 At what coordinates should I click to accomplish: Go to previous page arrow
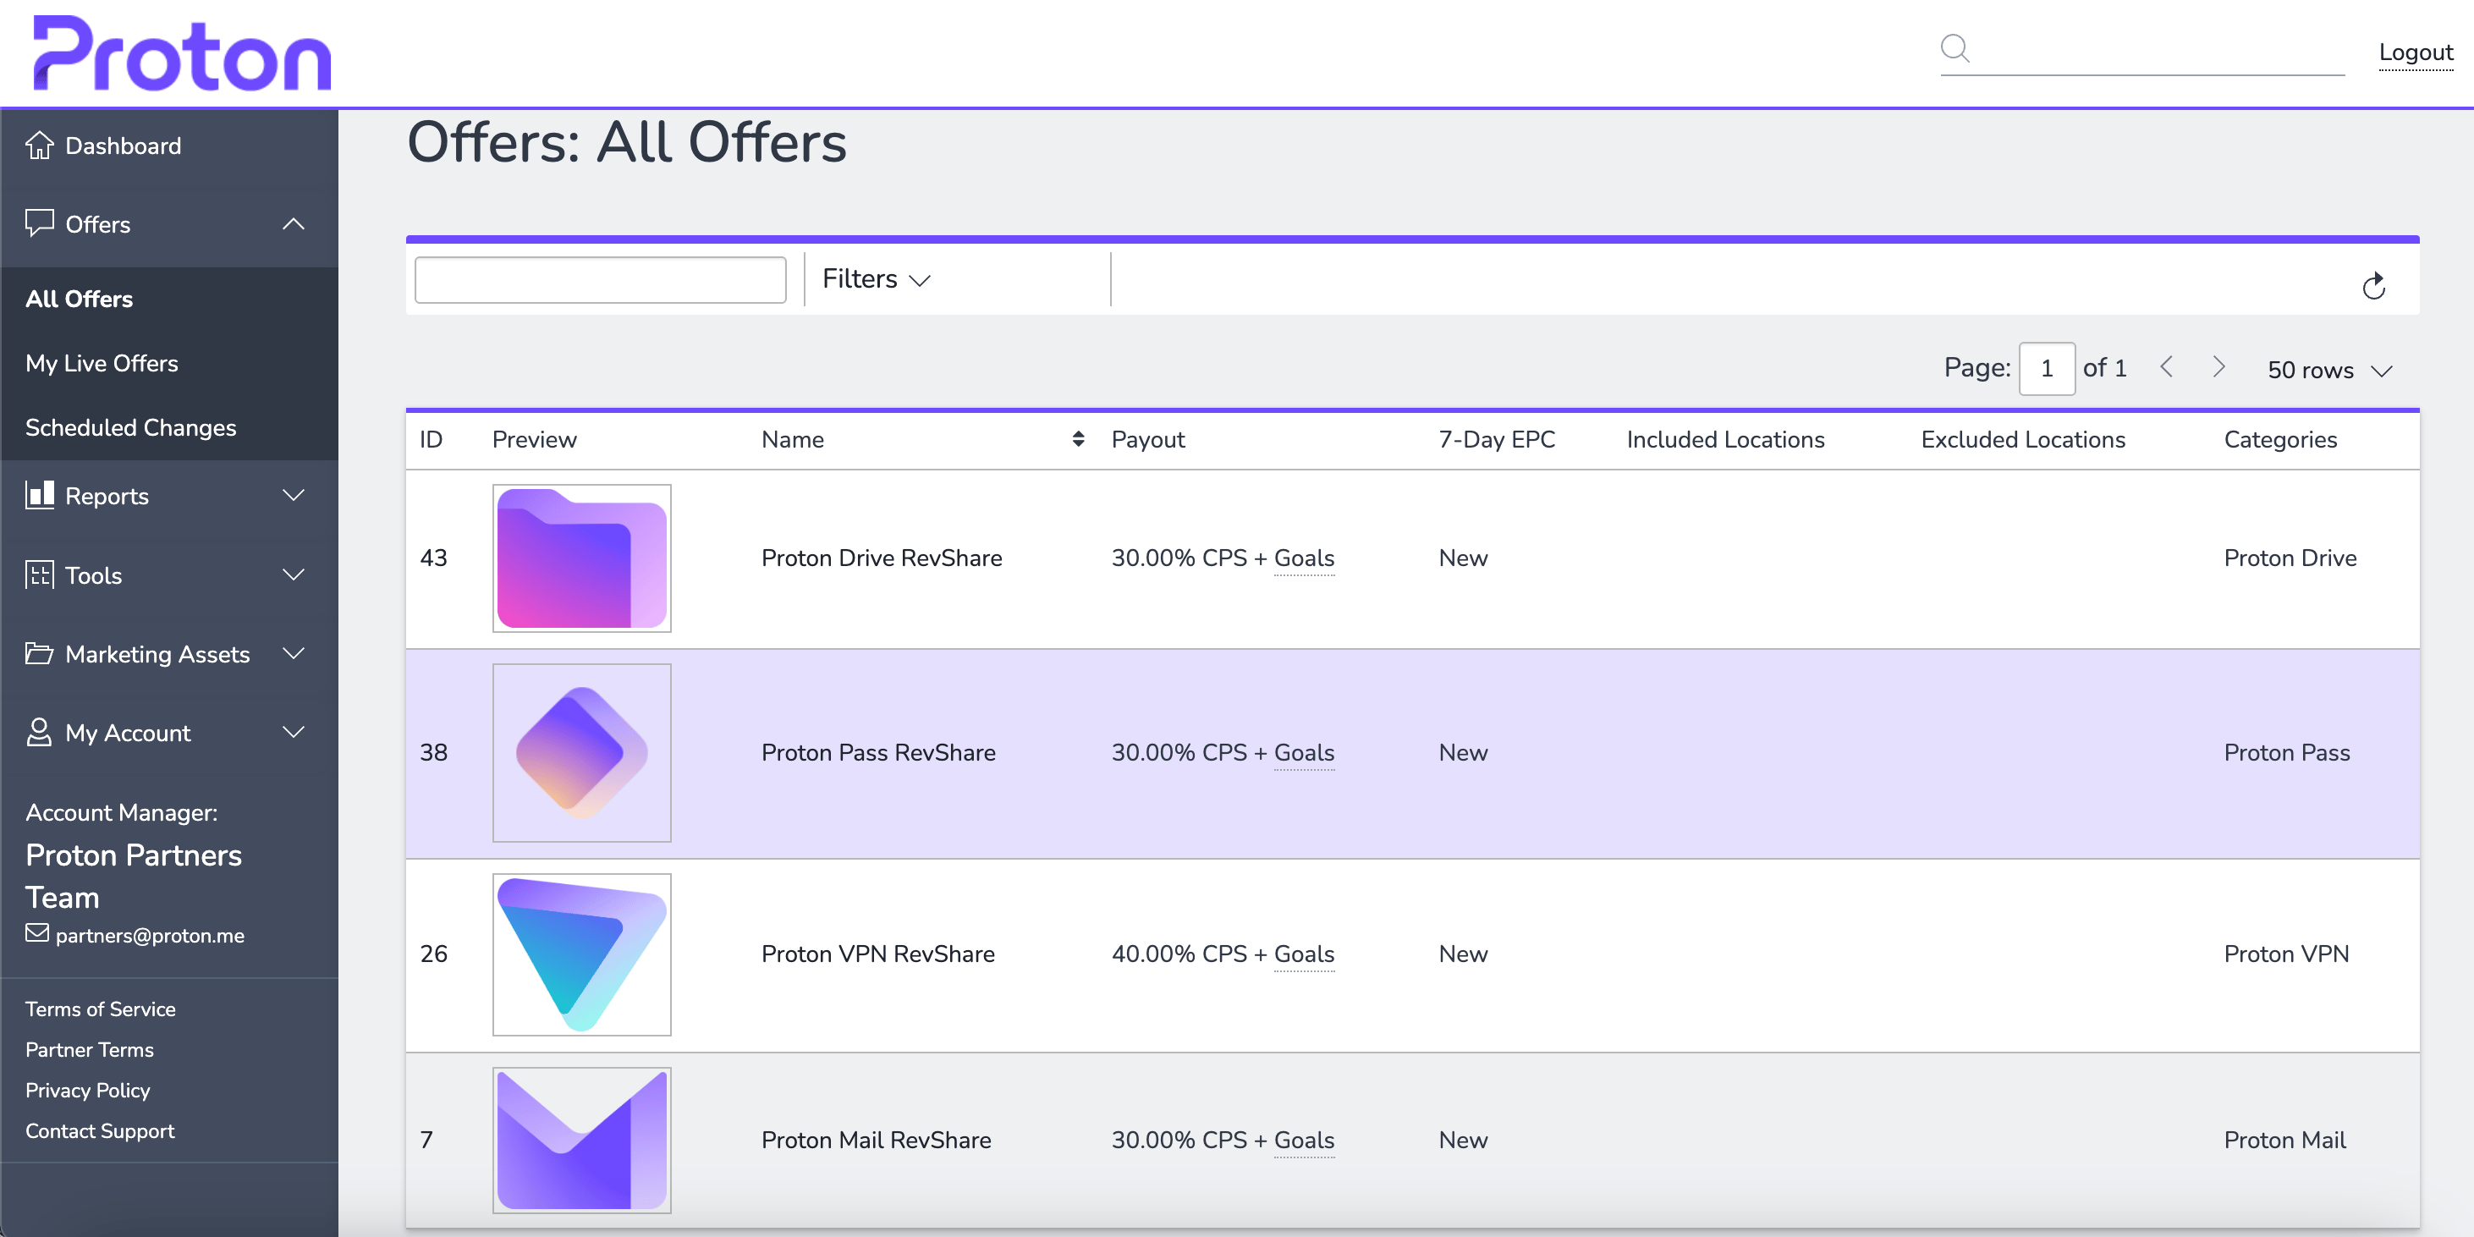pos(2167,367)
